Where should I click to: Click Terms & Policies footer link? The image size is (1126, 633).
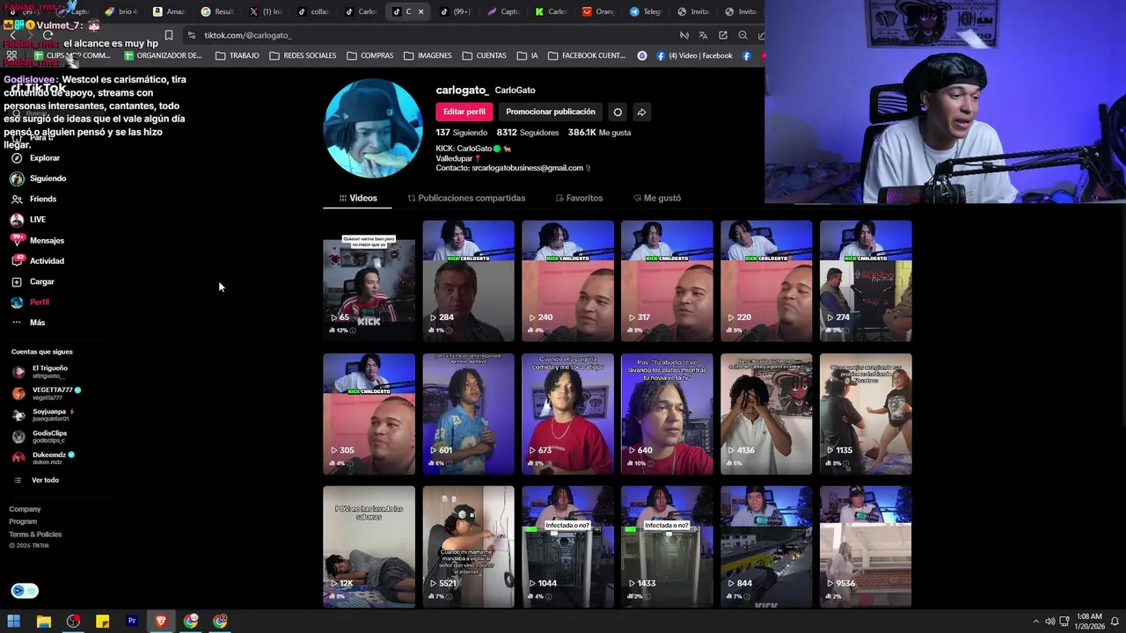(35, 534)
